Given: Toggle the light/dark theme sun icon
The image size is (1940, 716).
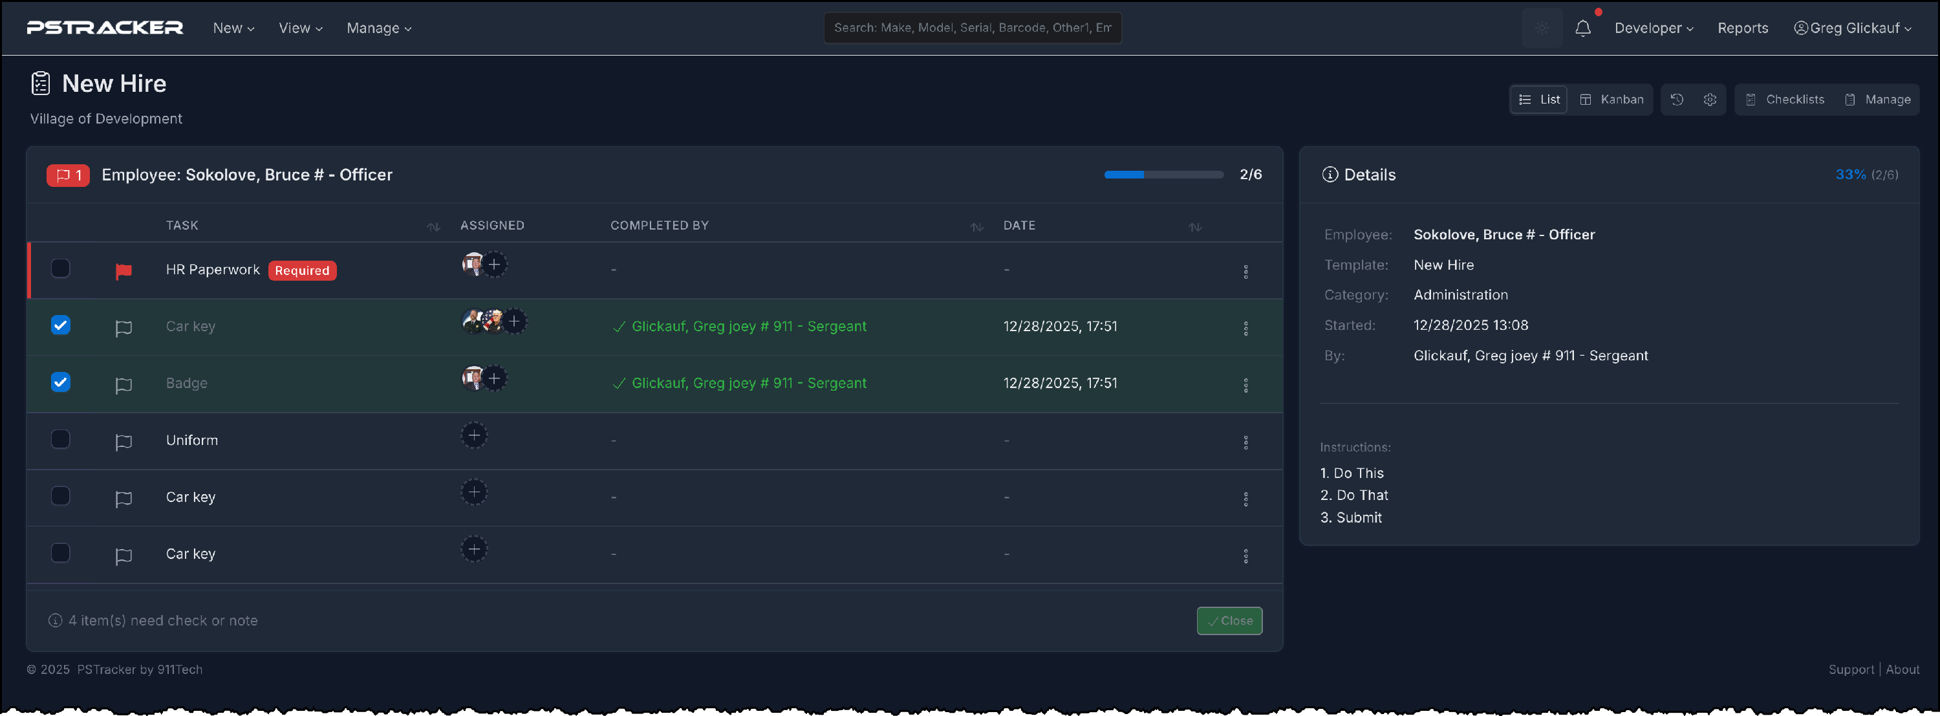Looking at the screenshot, I should 1542,28.
